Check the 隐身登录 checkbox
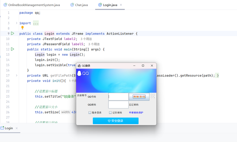This screenshot has height=142, width=237. click(x=90, y=113)
